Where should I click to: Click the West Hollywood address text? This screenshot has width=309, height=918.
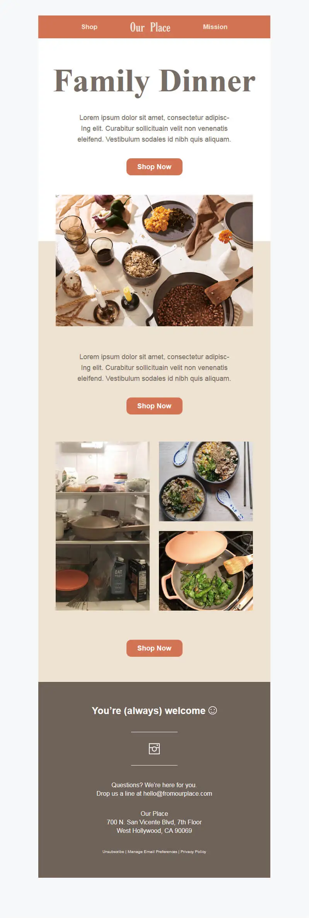point(154,831)
